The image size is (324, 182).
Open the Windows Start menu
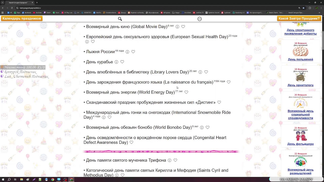(x=3, y=179)
